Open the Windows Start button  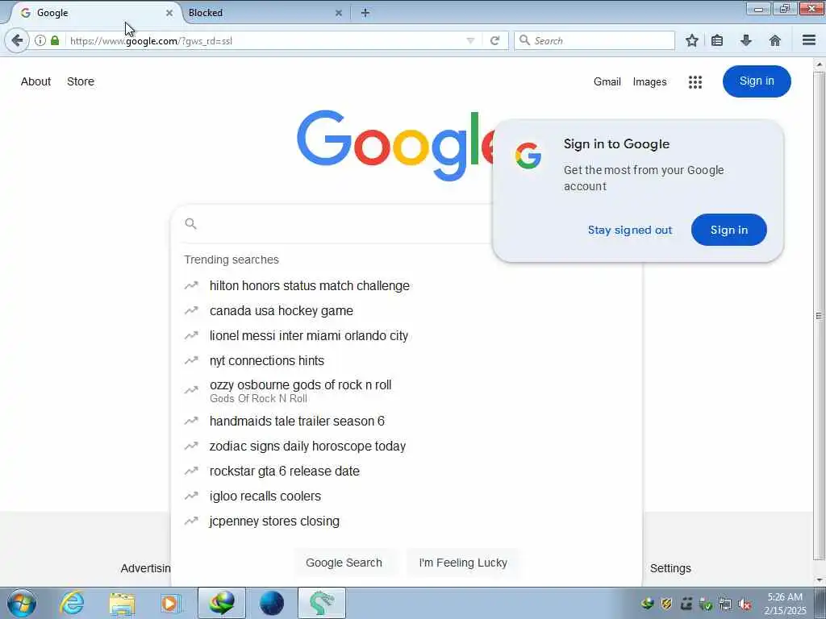click(x=22, y=603)
